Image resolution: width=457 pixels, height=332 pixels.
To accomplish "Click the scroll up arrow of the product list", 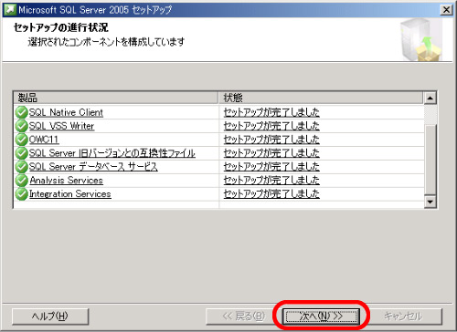I will 430,98.
